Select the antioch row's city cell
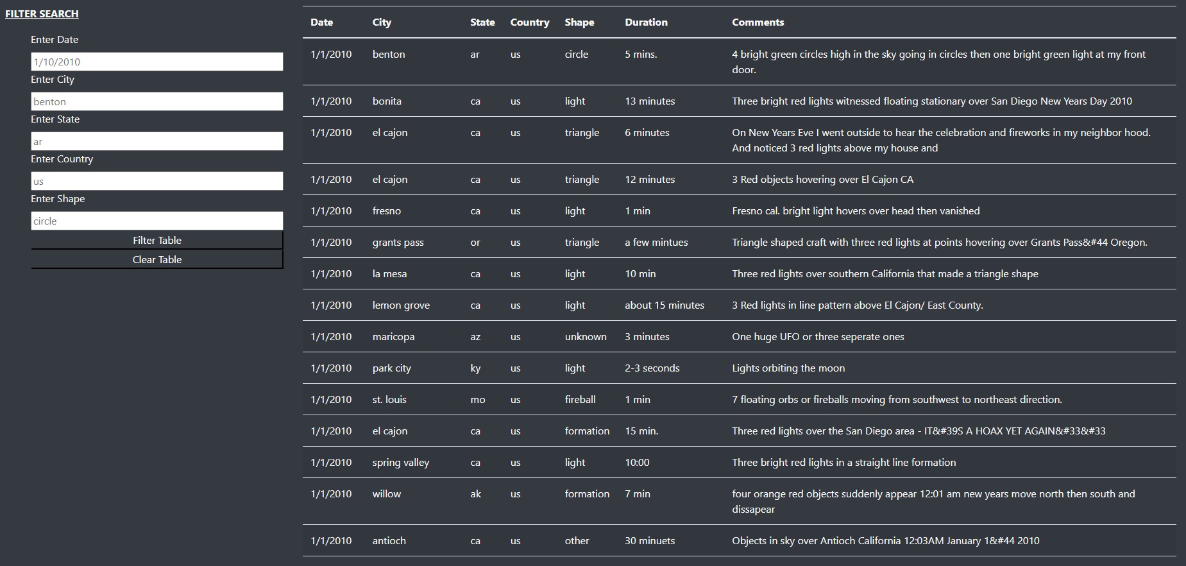 click(x=389, y=541)
